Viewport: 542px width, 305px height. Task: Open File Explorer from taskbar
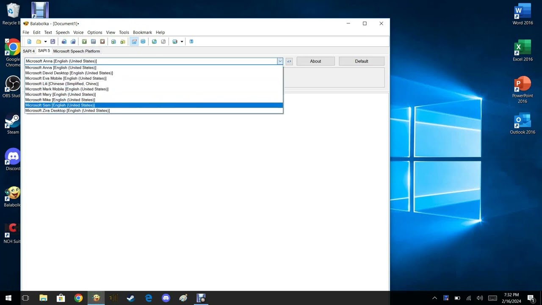pos(43,298)
